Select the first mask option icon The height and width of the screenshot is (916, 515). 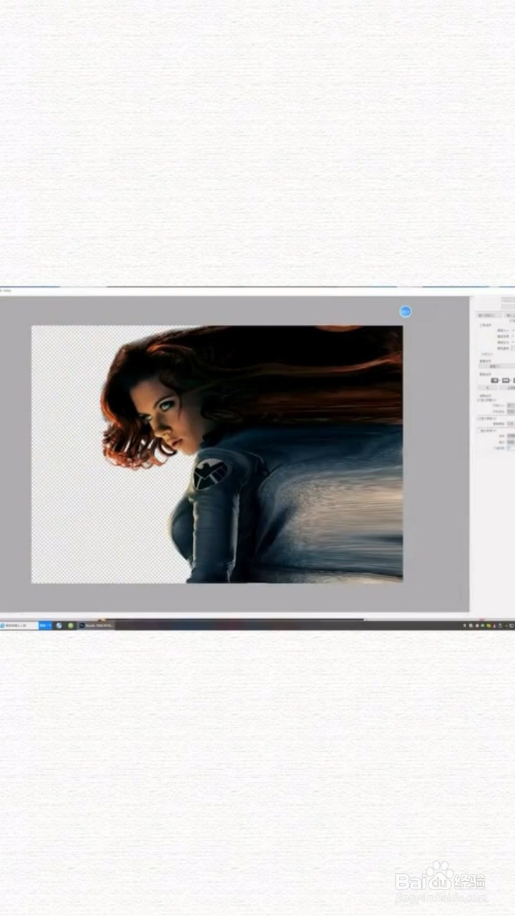click(x=494, y=380)
